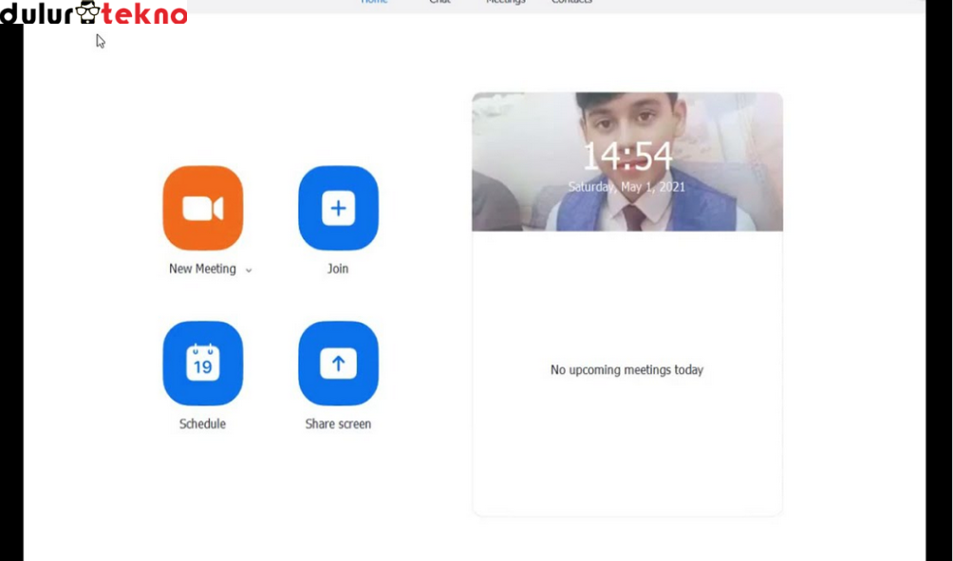Click the blue Join plus icon

coord(339,208)
